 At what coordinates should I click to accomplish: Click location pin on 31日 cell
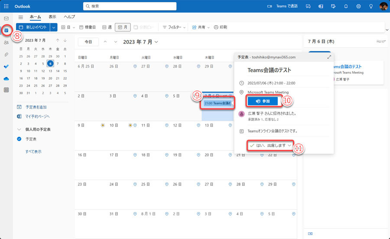135,213
